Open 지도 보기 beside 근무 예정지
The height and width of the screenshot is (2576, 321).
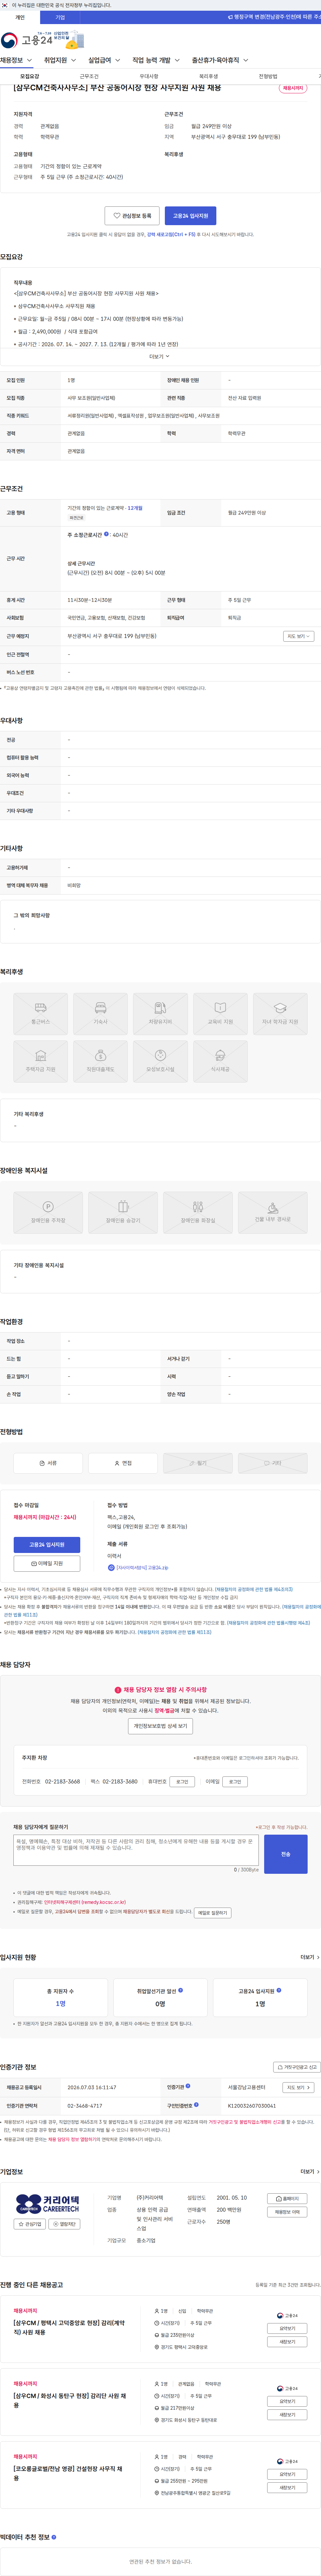[298, 636]
